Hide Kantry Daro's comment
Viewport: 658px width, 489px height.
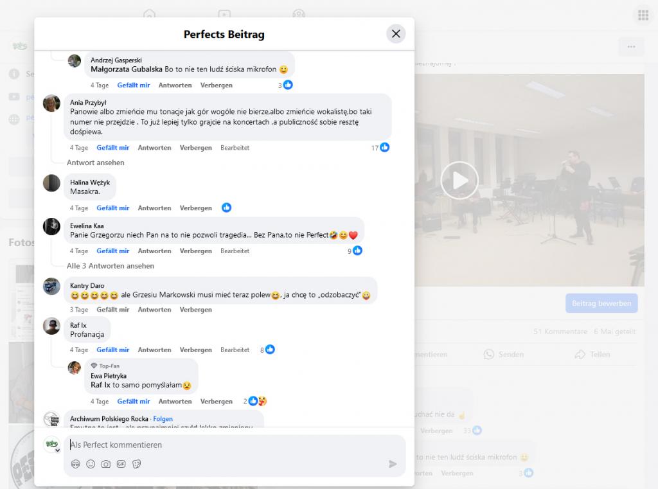click(195, 310)
